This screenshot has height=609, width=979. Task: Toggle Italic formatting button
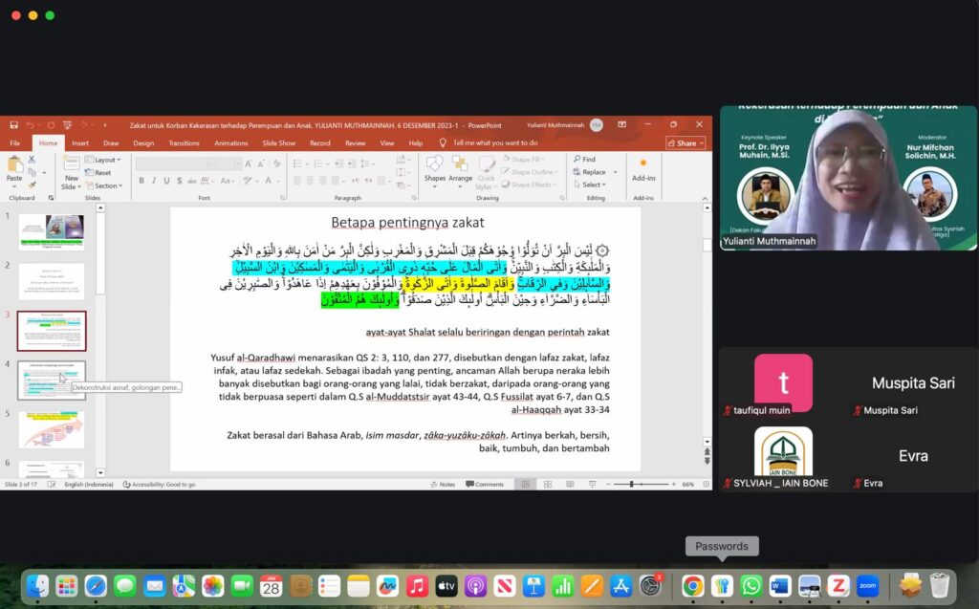pyautogui.click(x=154, y=181)
